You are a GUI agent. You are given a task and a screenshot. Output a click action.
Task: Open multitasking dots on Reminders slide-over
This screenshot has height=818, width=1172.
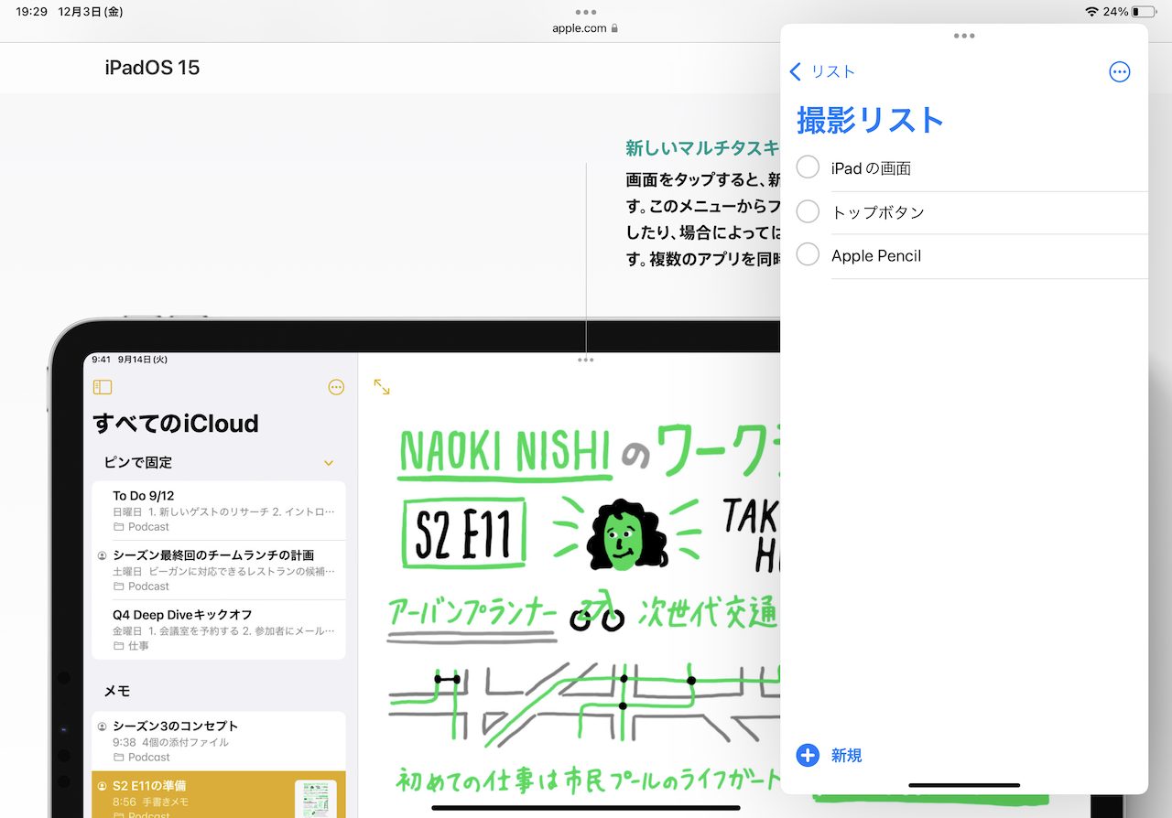click(x=964, y=37)
